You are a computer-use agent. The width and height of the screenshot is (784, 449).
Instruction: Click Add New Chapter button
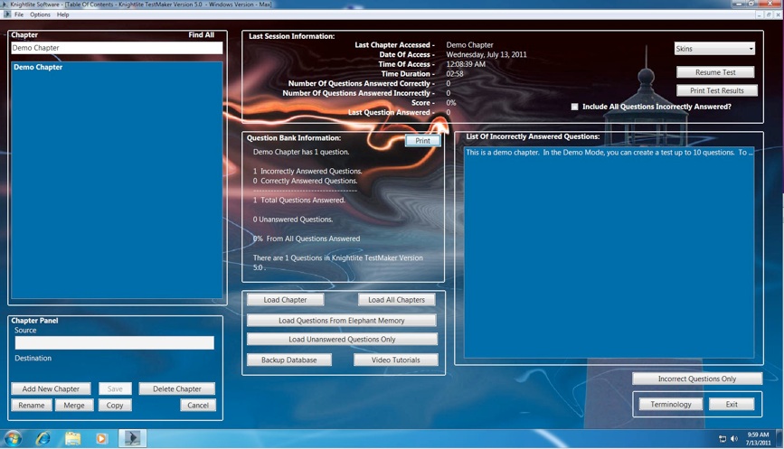[x=51, y=388]
